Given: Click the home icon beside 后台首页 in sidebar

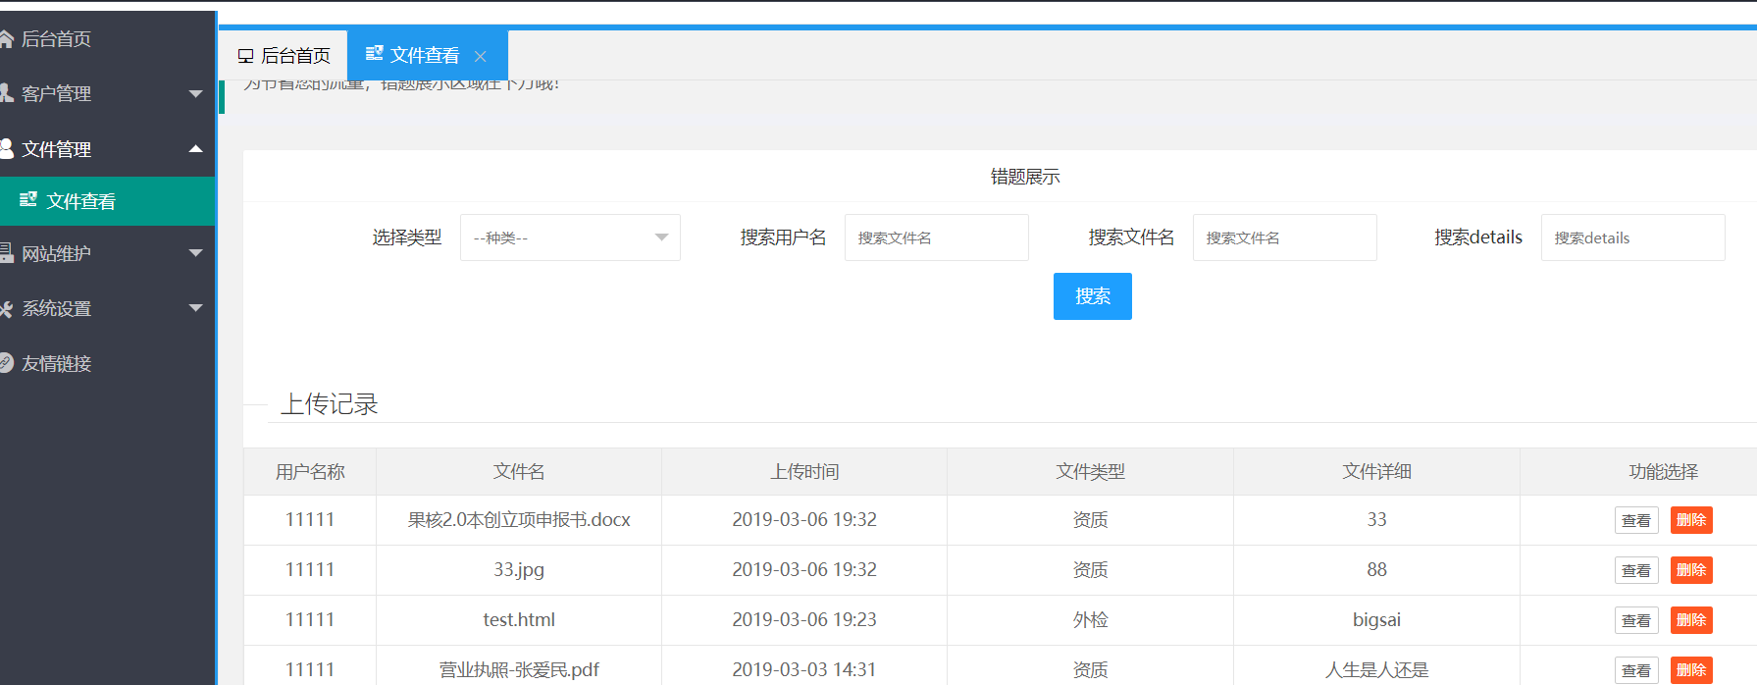Looking at the screenshot, I should (x=6, y=39).
